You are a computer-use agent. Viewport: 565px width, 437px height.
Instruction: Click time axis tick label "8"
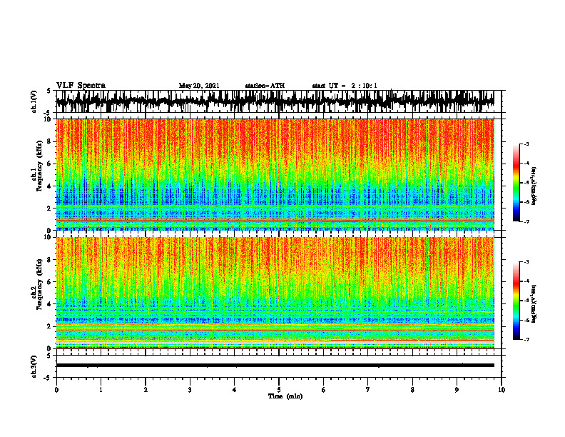(412, 390)
